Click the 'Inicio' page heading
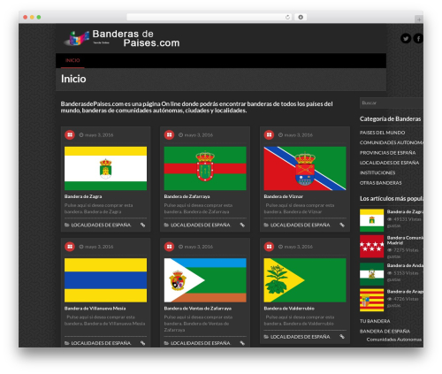Image resolution: width=442 pixels, height=374 pixels. pos(73,79)
